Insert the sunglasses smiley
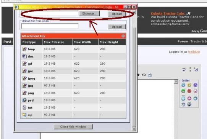The width and height of the screenshot is (207, 139). click(x=183, y=104)
